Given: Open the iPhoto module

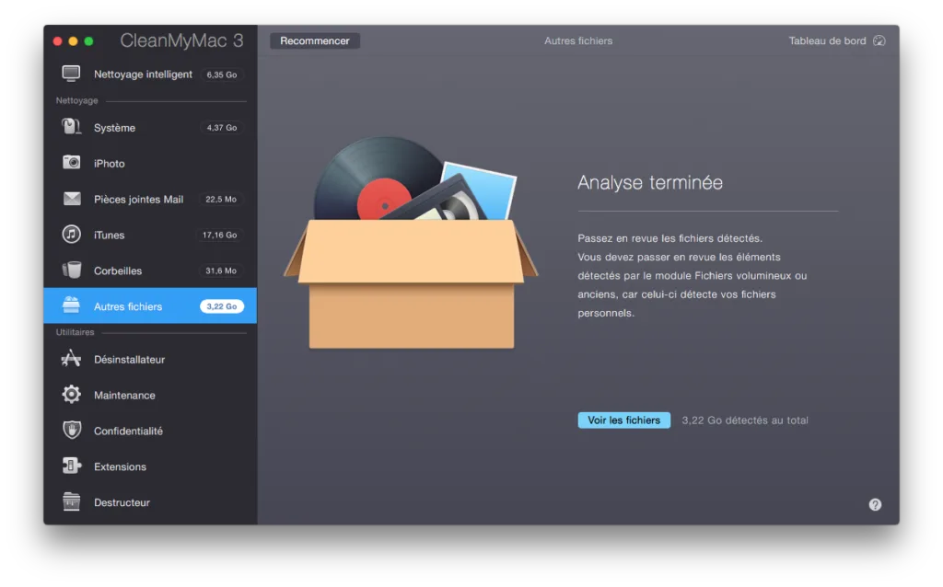Looking at the screenshot, I should click(109, 164).
